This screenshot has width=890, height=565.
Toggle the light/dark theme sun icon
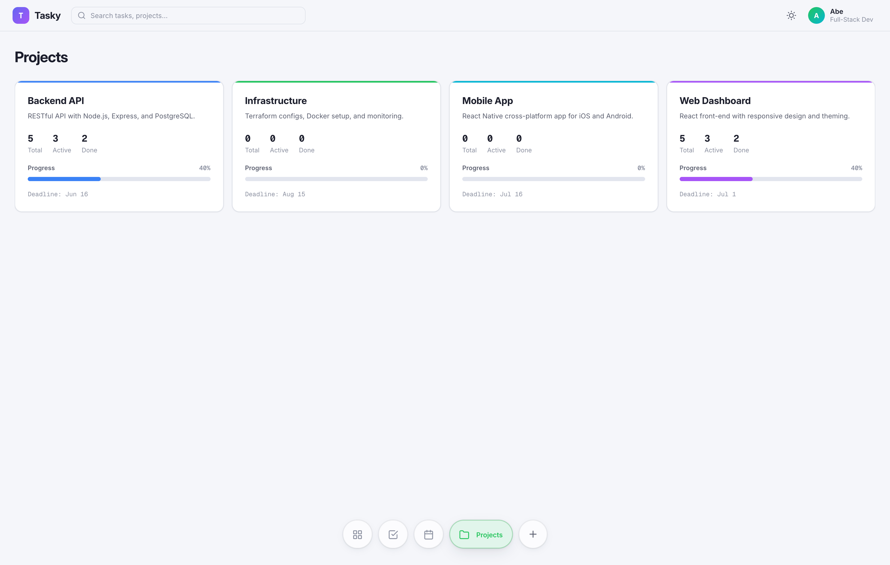point(791,15)
